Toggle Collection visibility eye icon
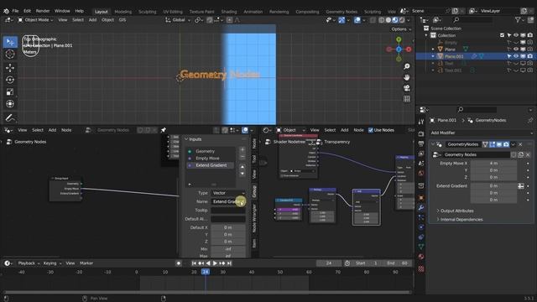This screenshot has height=302, width=537. pos(516,35)
